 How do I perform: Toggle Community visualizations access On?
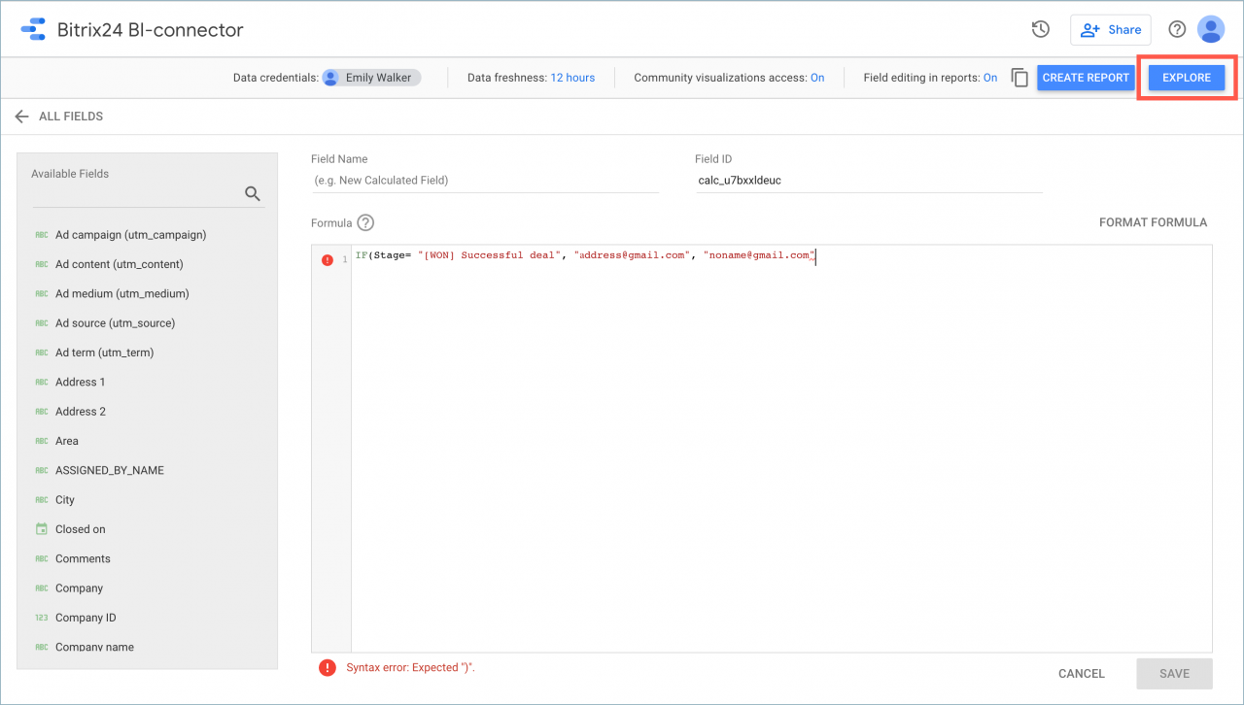[x=817, y=78]
